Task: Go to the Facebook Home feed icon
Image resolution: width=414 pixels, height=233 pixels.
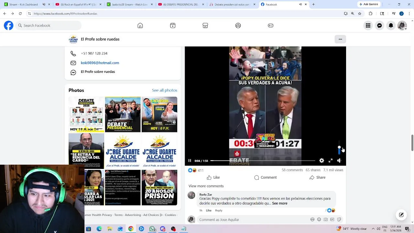Action: [140, 26]
